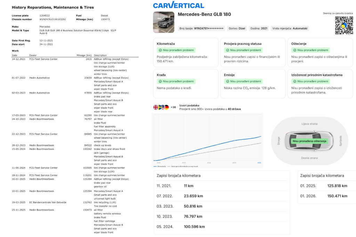Open the Mercedes-Benz GLB 180 photo thumbnail
Image resolution: width=356 pixels, height=237 pixels.
click(163, 23)
